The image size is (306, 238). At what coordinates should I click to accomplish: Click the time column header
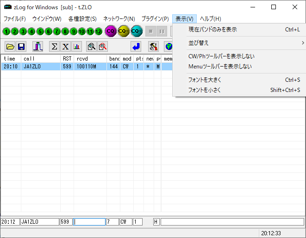tap(11, 59)
